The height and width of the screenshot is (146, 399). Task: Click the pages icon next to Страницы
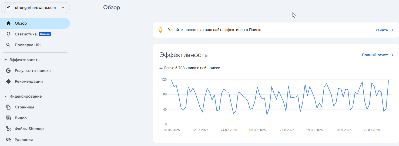coord(8,107)
